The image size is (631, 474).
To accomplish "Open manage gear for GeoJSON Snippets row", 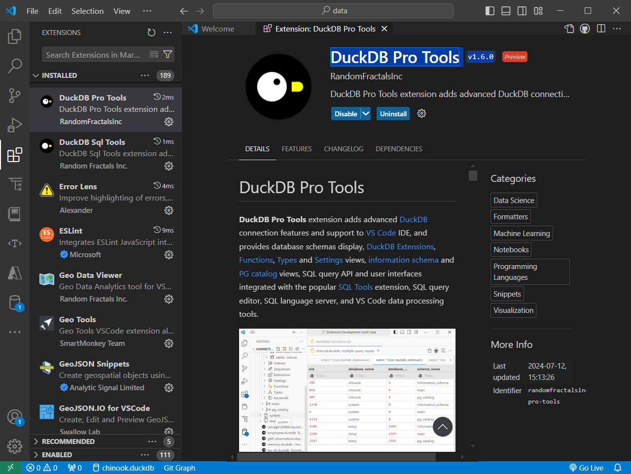I will pyautogui.click(x=169, y=388).
